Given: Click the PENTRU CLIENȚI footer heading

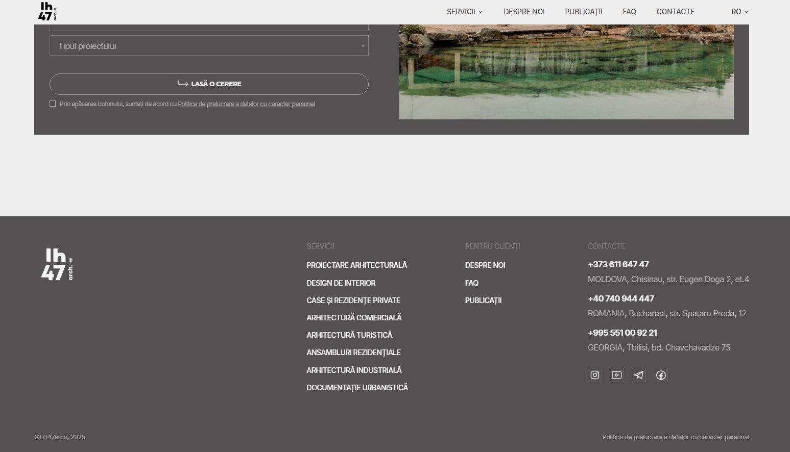Looking at the screenshot, I should click(492, 246).
